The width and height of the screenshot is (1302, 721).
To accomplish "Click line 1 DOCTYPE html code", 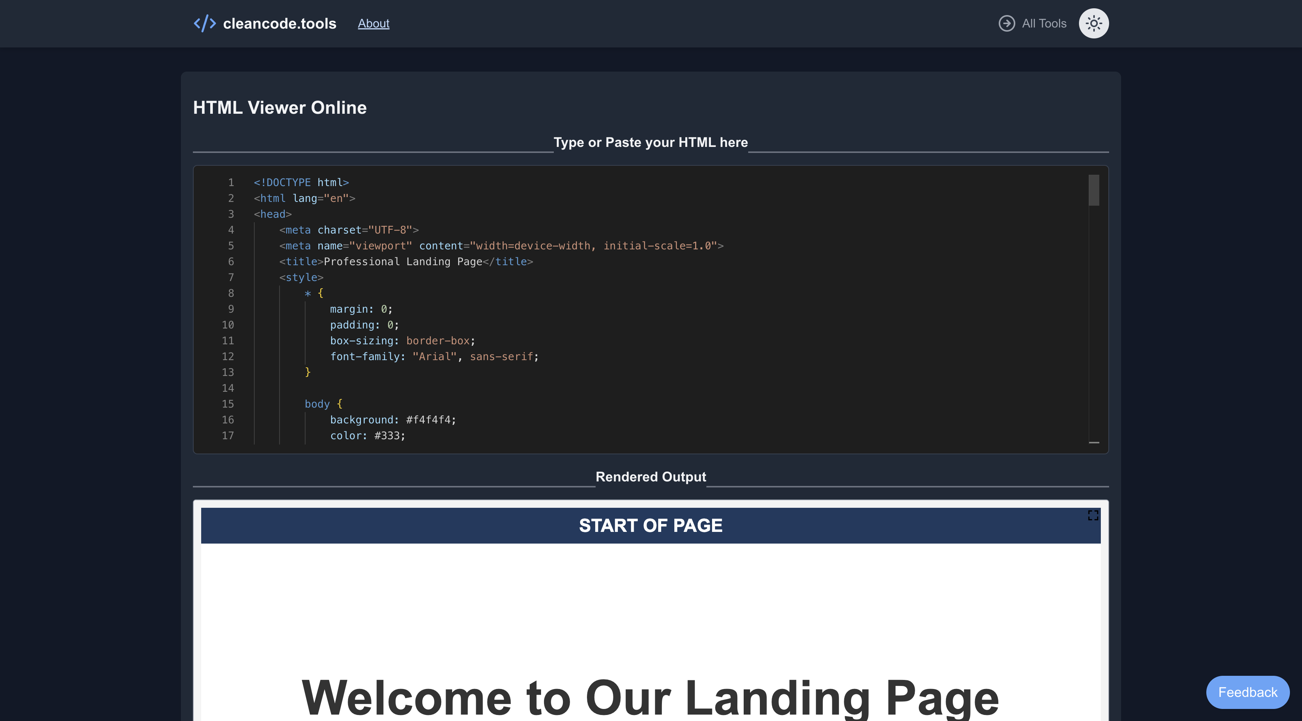I will coord(301,182).
